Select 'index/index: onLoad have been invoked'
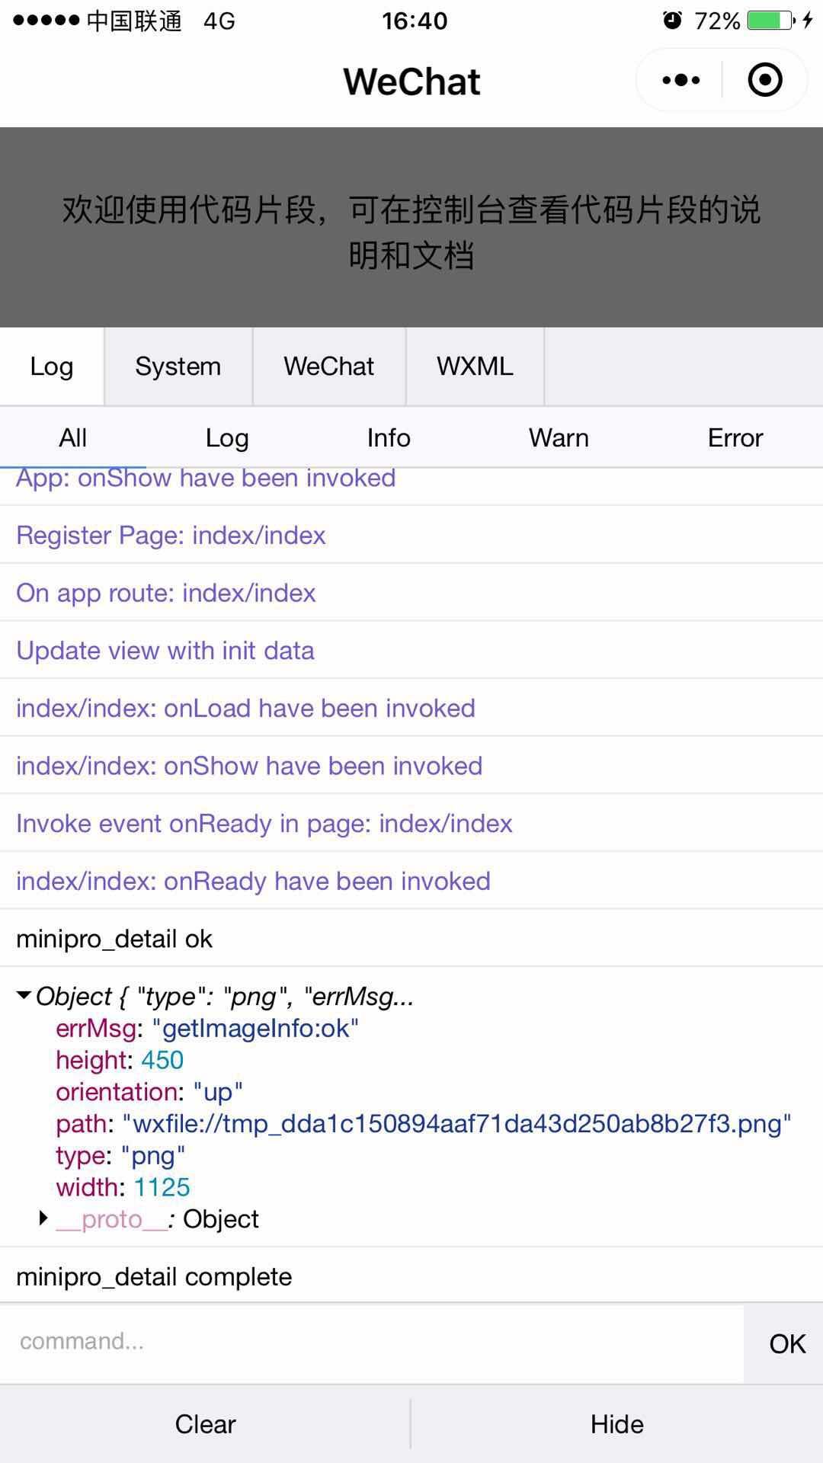This screenshot has width=823, height=1463. pyautogui.click(x=411, y=708)
